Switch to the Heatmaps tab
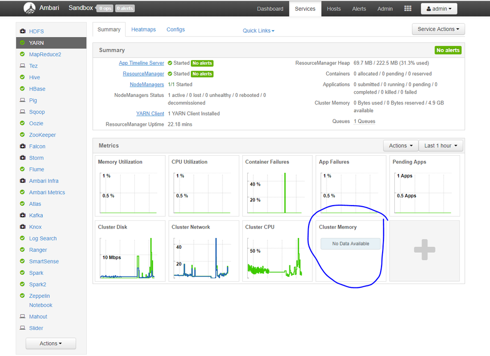The image size is (490, 356). coord(143,29)
